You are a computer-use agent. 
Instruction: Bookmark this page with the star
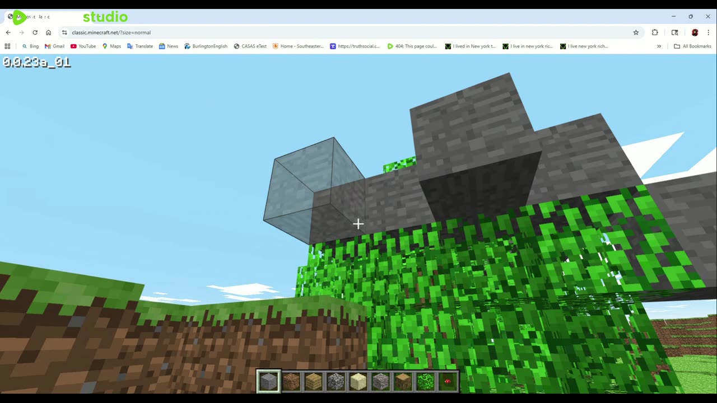pyautogui.click(x=636, y=32)
